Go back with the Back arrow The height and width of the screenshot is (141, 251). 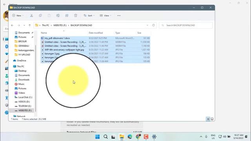click(12, 25)
